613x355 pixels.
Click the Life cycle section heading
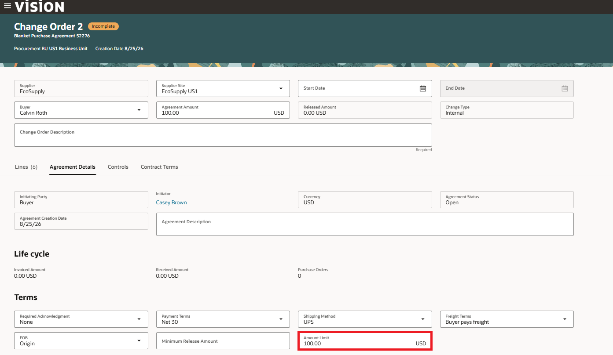pos(32,254)
